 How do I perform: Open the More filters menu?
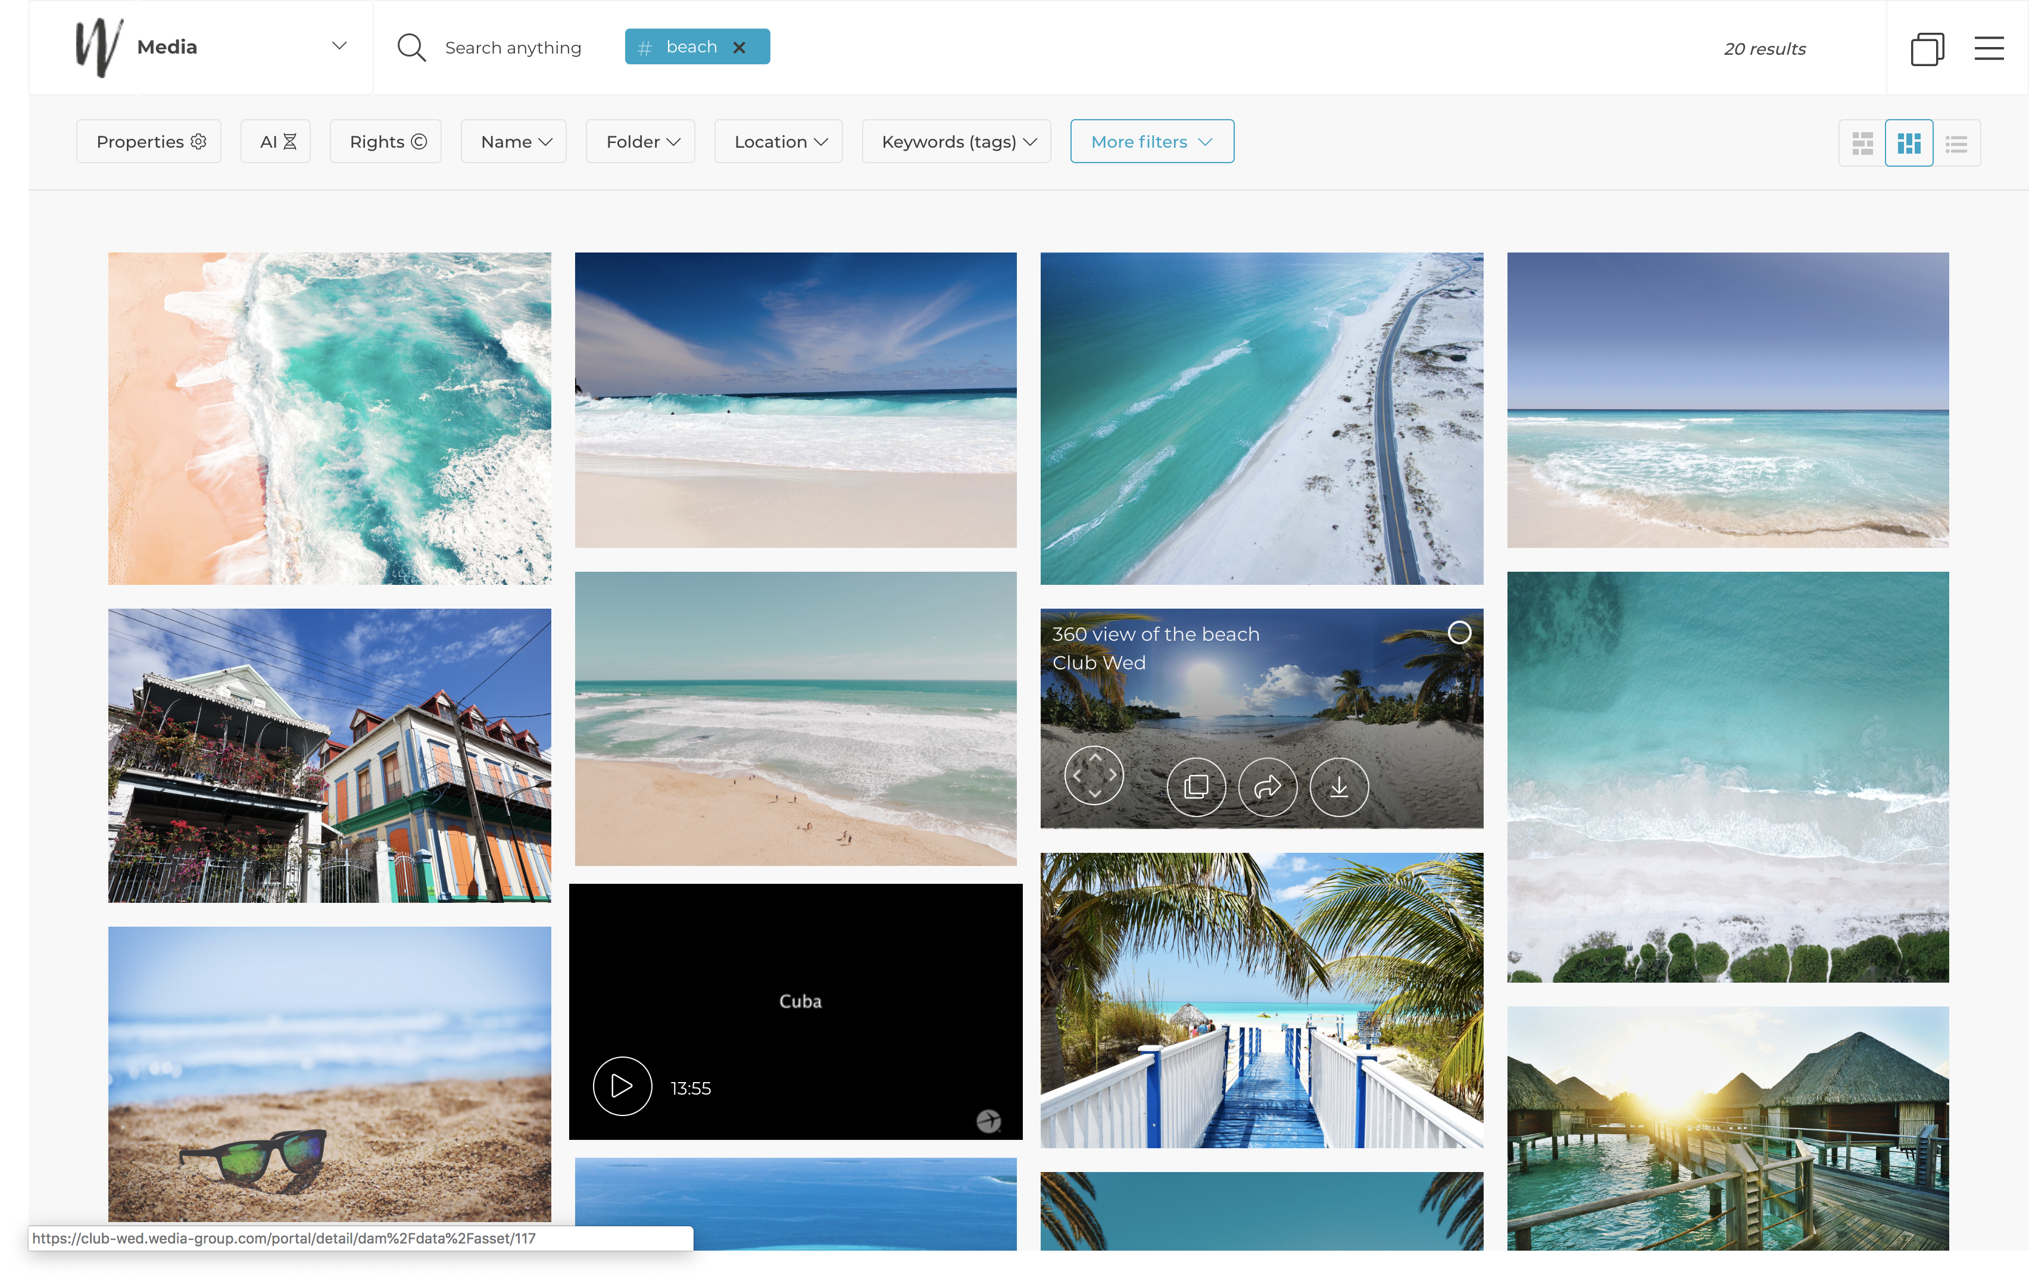[x=1152, y=142]
